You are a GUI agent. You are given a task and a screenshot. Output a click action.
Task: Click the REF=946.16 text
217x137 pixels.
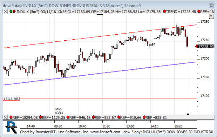point(80,118)
